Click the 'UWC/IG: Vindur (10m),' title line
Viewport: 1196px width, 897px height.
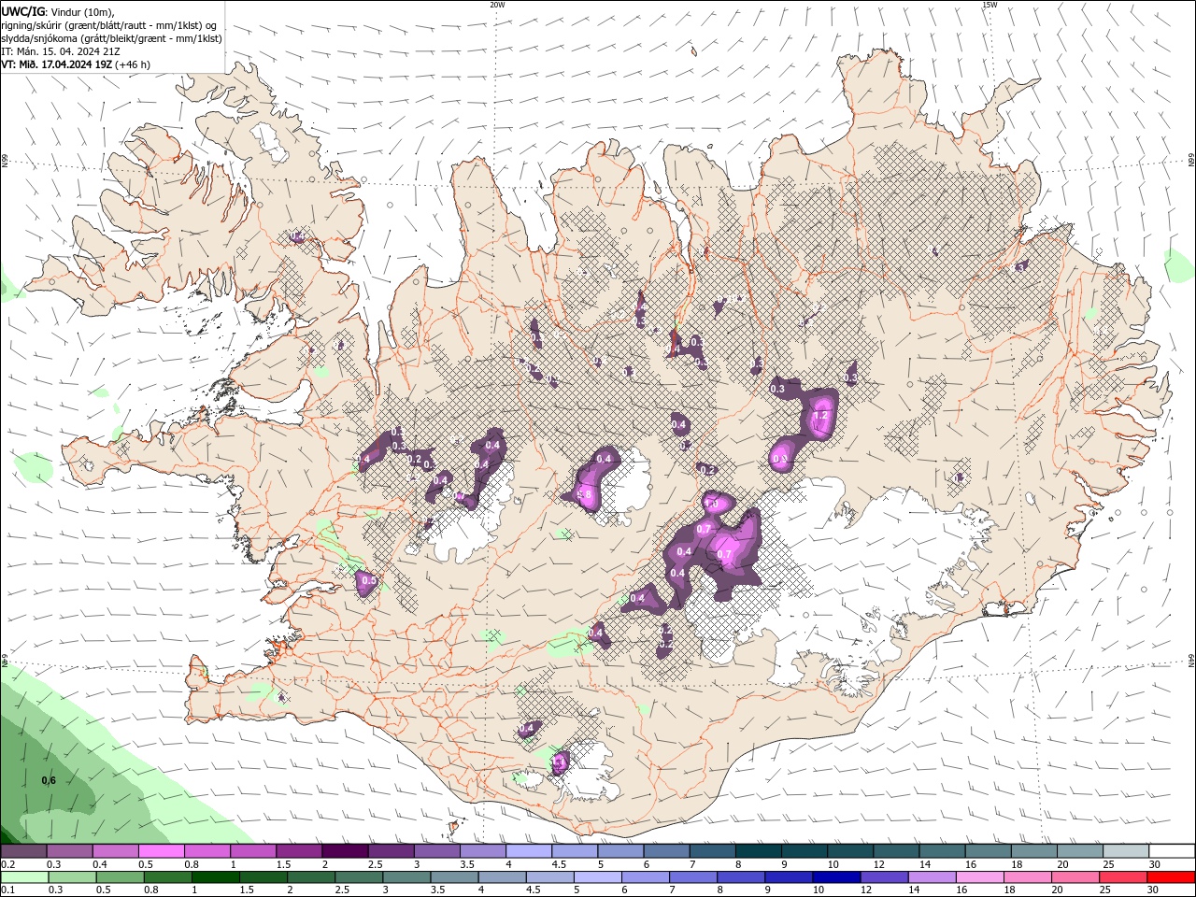pos(58,11)
